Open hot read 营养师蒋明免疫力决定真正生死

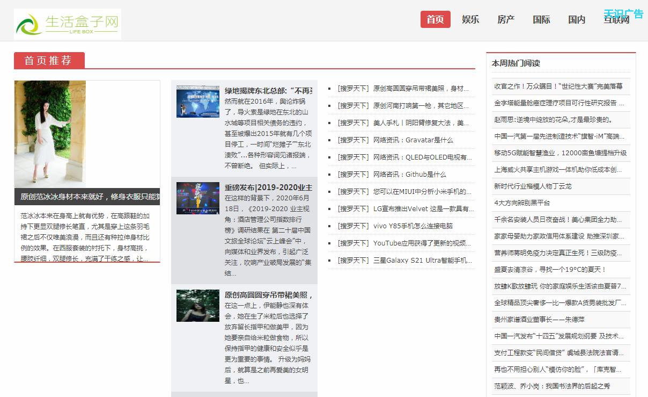(x=558, y=252)
